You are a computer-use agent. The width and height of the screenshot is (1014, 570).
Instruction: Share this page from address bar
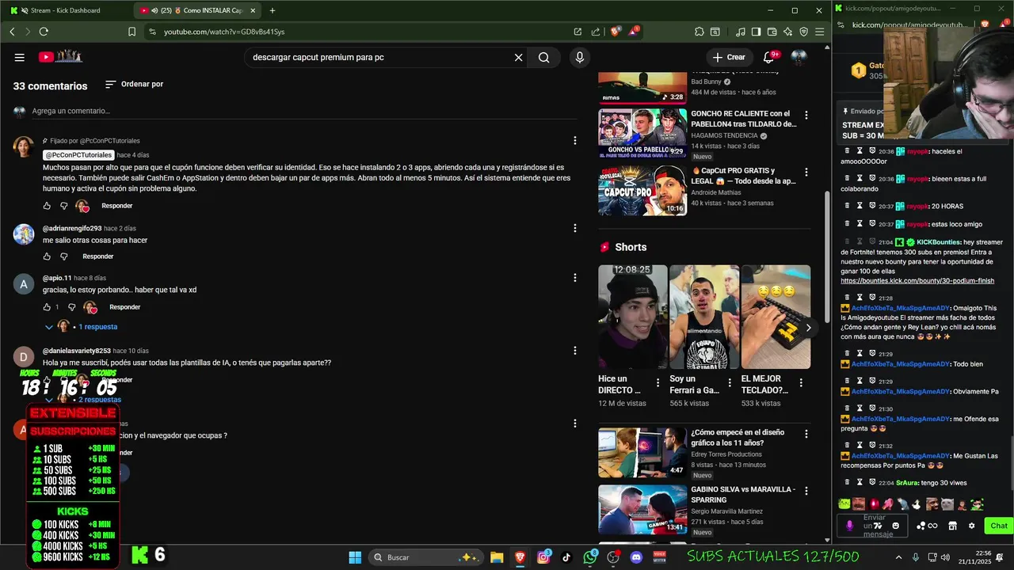[x=596, y=32]
